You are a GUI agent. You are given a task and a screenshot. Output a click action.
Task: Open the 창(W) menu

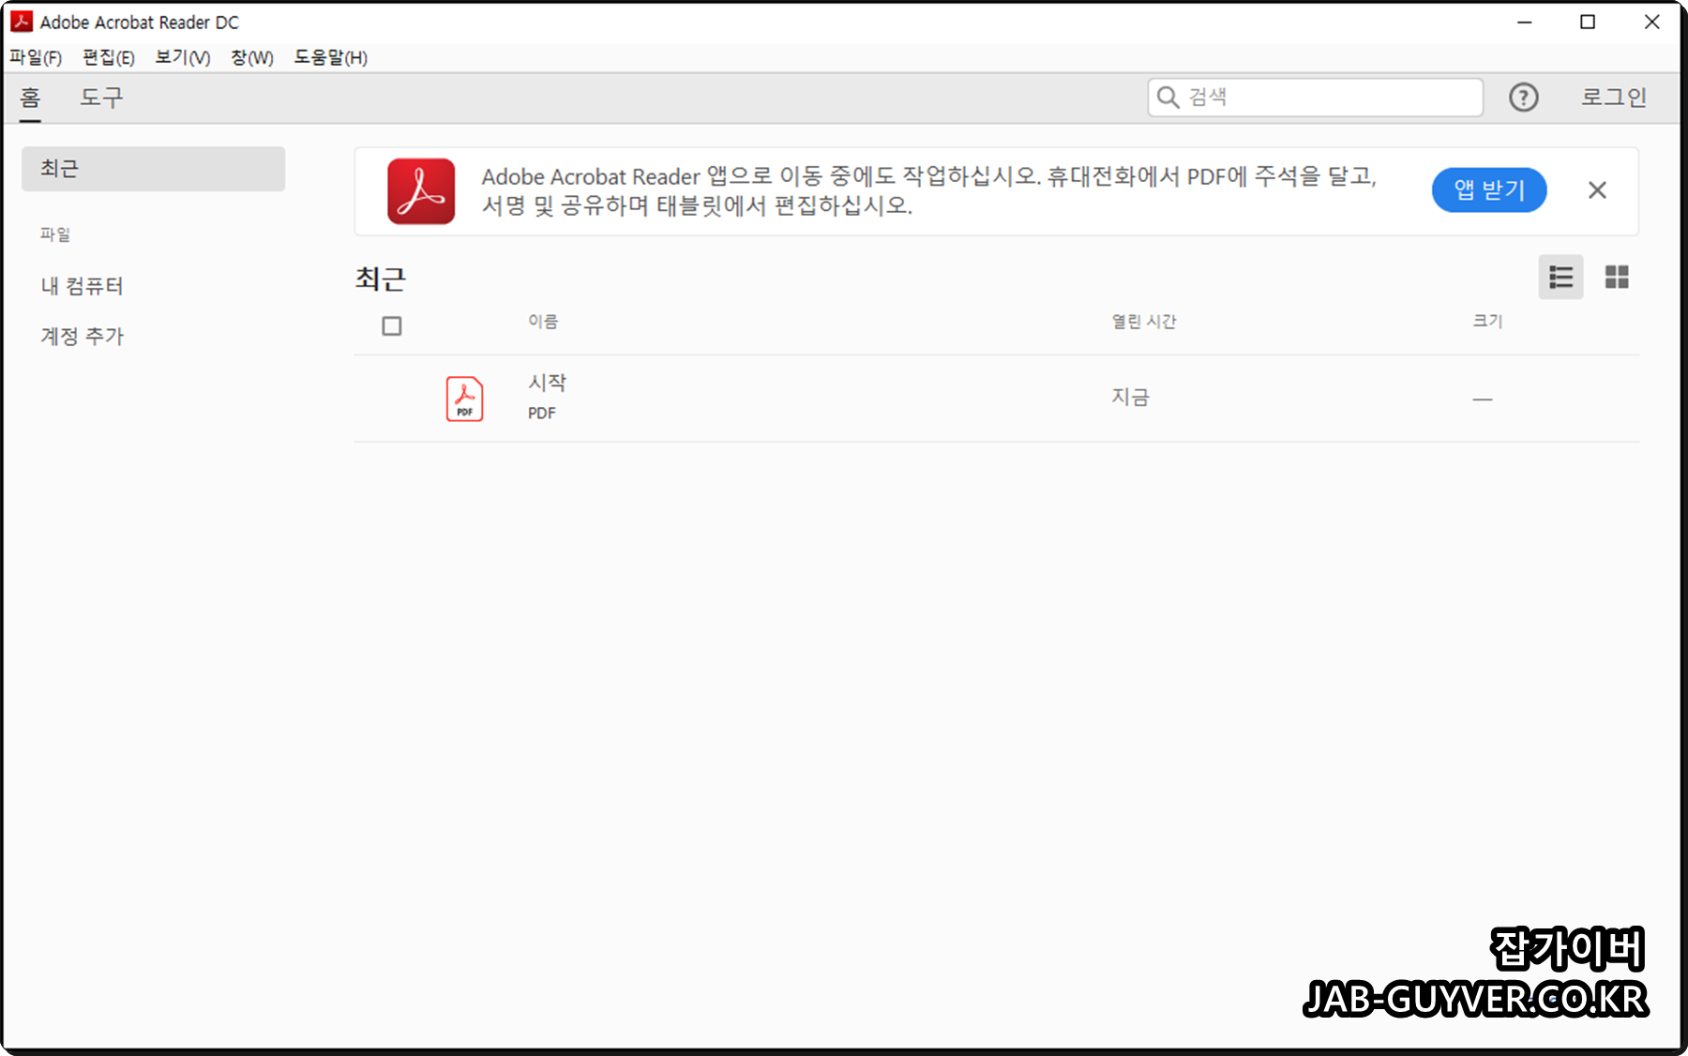[x=252, y=57]
